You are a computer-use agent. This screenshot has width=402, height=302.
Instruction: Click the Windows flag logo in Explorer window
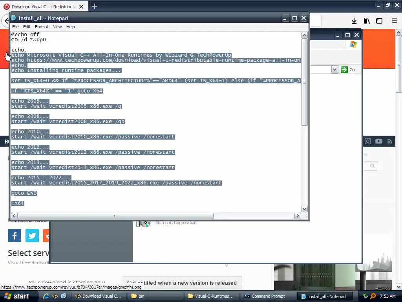coord(353,44)
